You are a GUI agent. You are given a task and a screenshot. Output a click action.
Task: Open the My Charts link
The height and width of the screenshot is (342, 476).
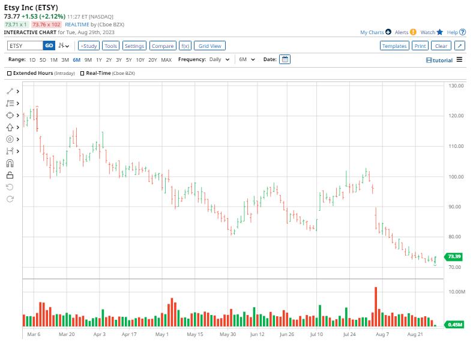click(x=372, y=32)
